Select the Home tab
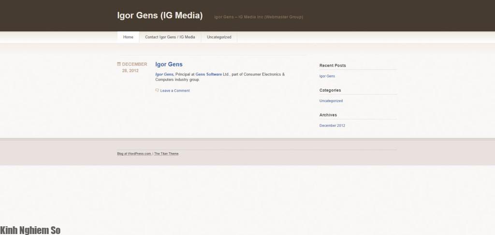495x235 pixels. click(128, 37)
